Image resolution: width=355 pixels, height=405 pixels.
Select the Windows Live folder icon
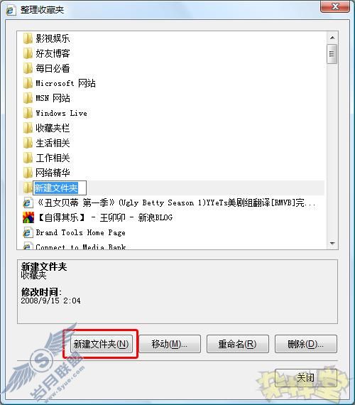pos(28,113)
